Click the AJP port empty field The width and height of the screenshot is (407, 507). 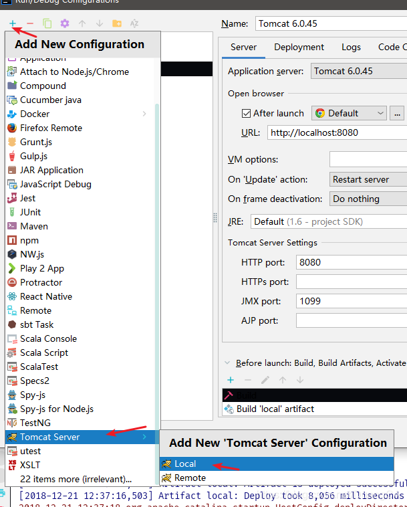coord(352,320)
